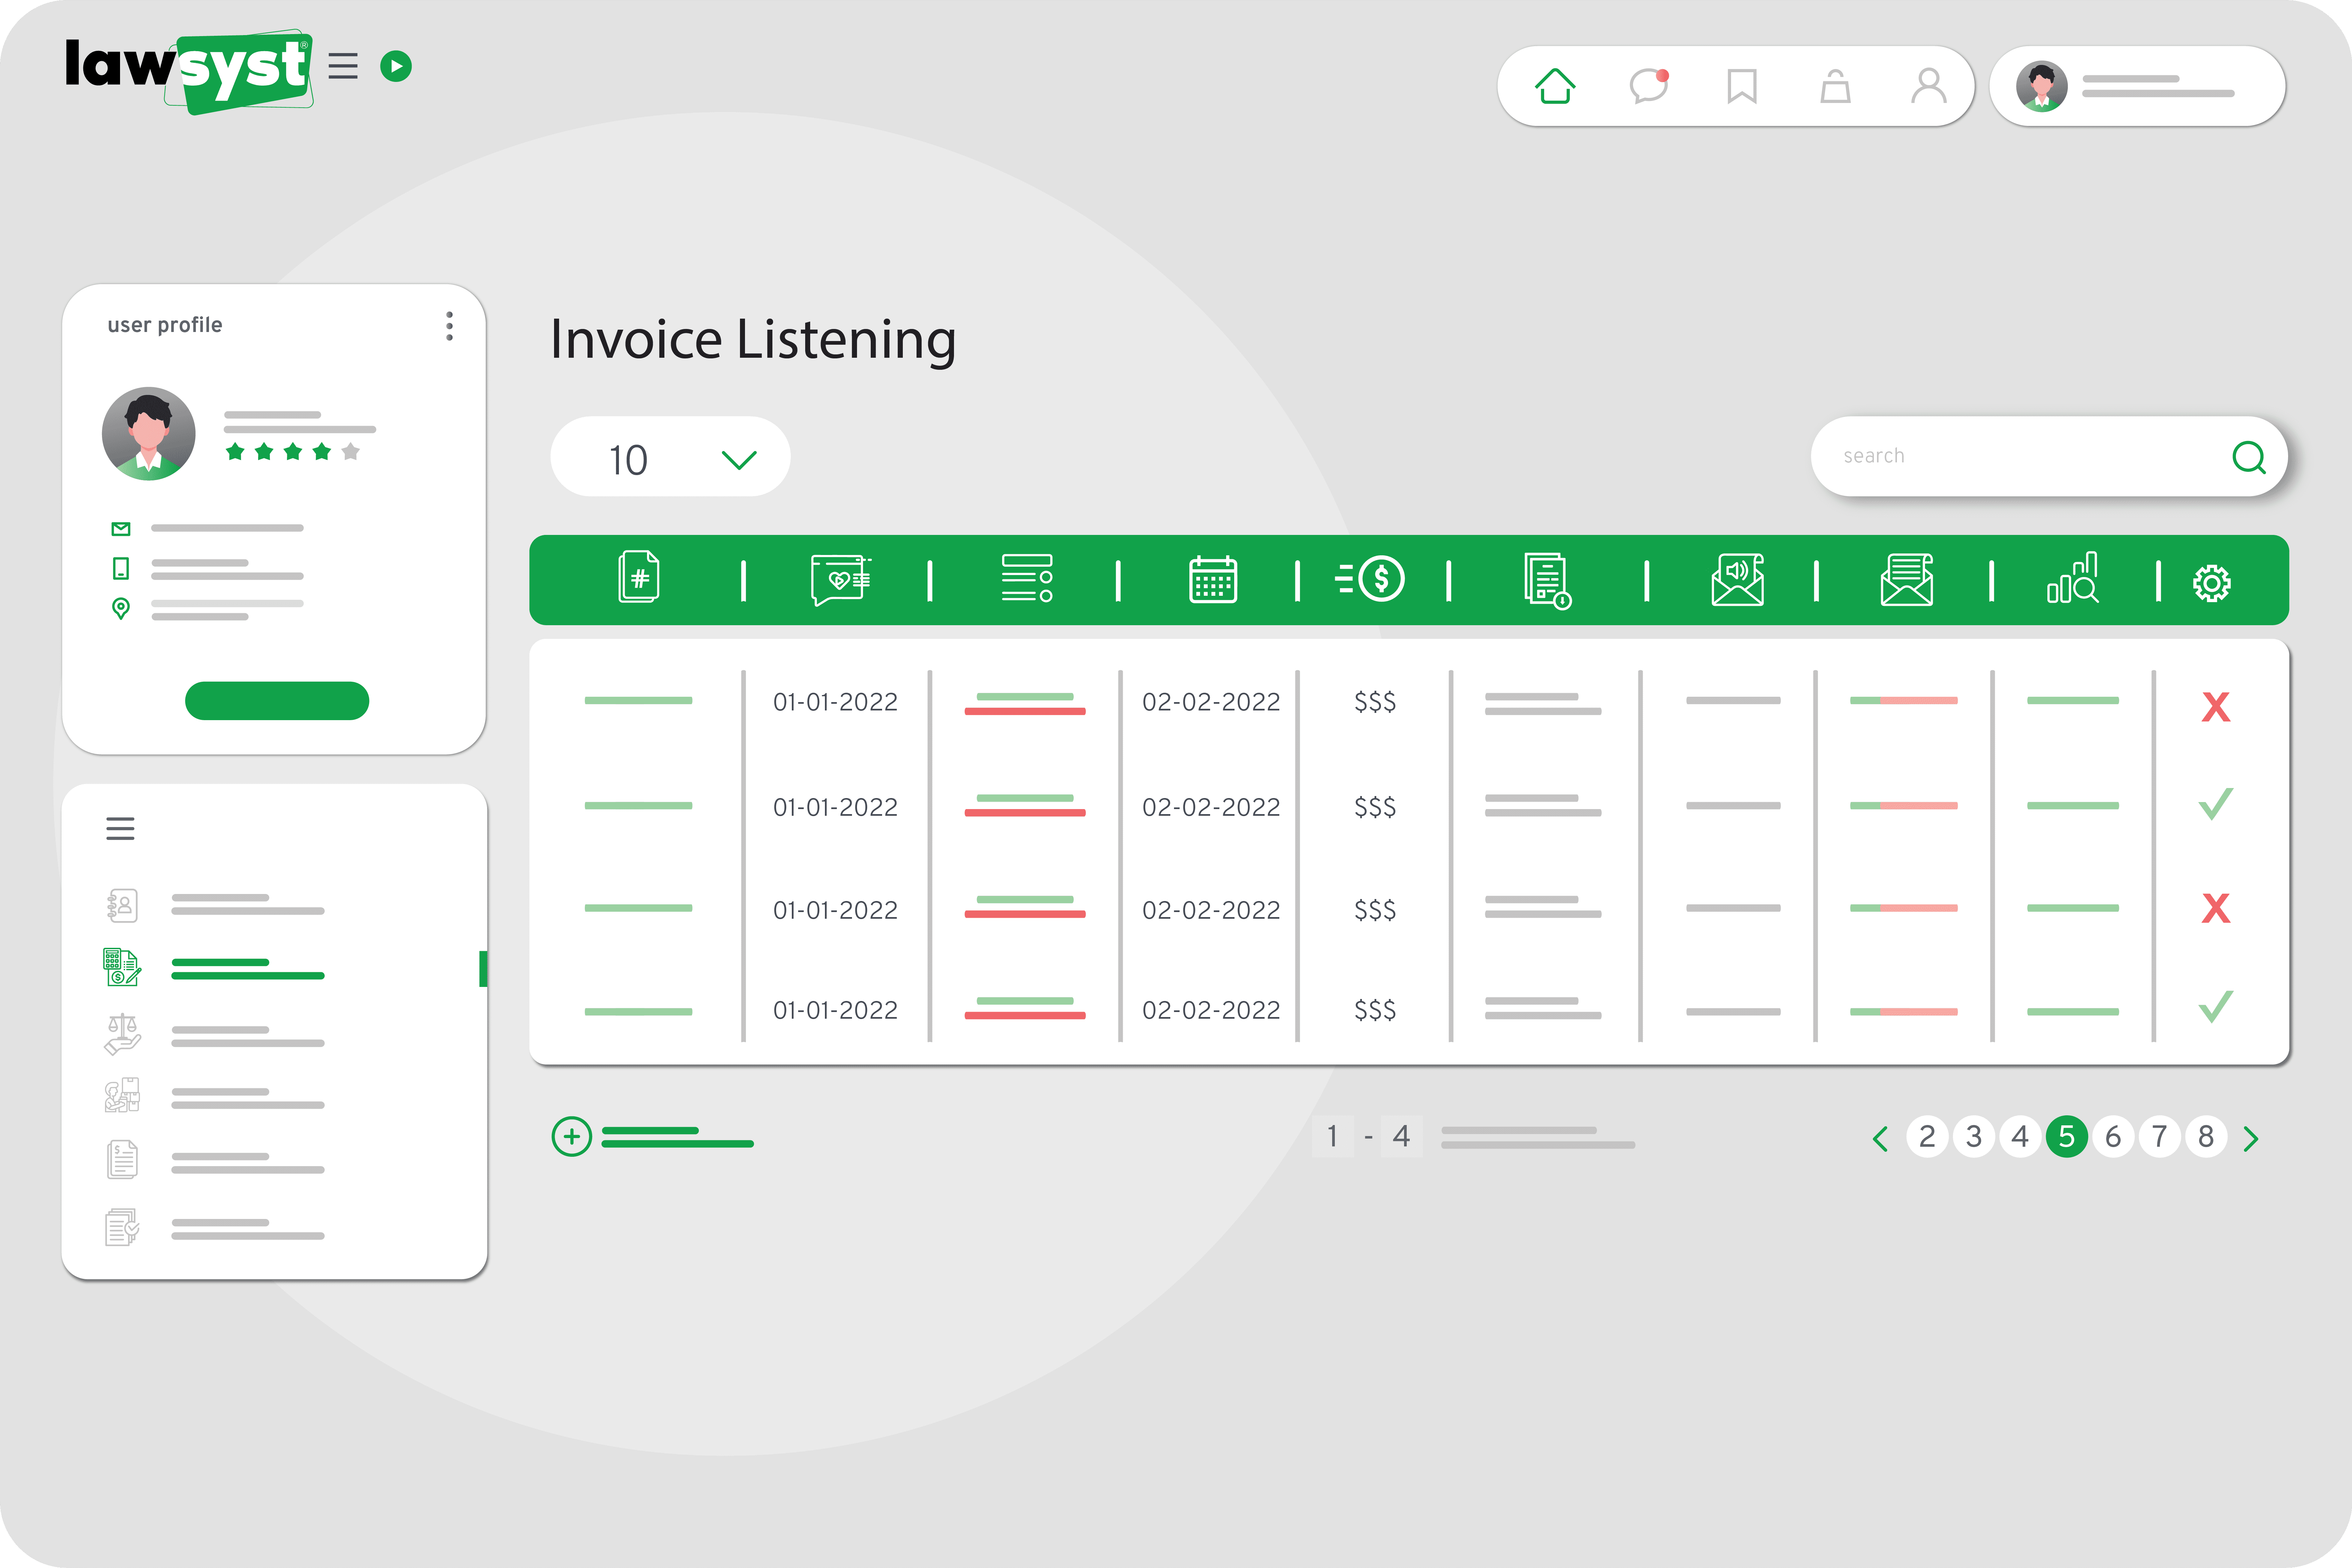Image resolution: width=2352 pixels, height=1568 pixels.
Task: Open the scales of justice sidebar item
Action: click(x=122, y=1035)
